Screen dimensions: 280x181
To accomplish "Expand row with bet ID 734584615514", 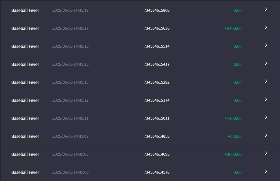I will click(x=266, y=45).
